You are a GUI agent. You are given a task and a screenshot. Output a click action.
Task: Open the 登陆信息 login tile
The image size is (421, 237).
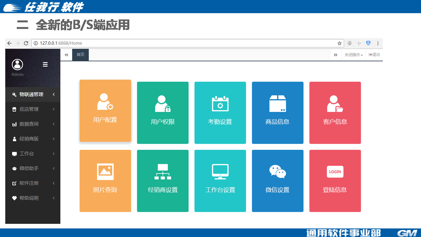(x=335, y=181)
